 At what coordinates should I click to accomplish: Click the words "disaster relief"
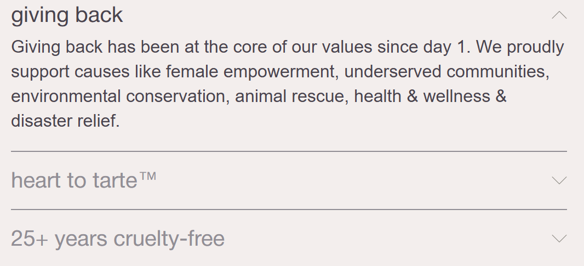[x=65, y=121]
